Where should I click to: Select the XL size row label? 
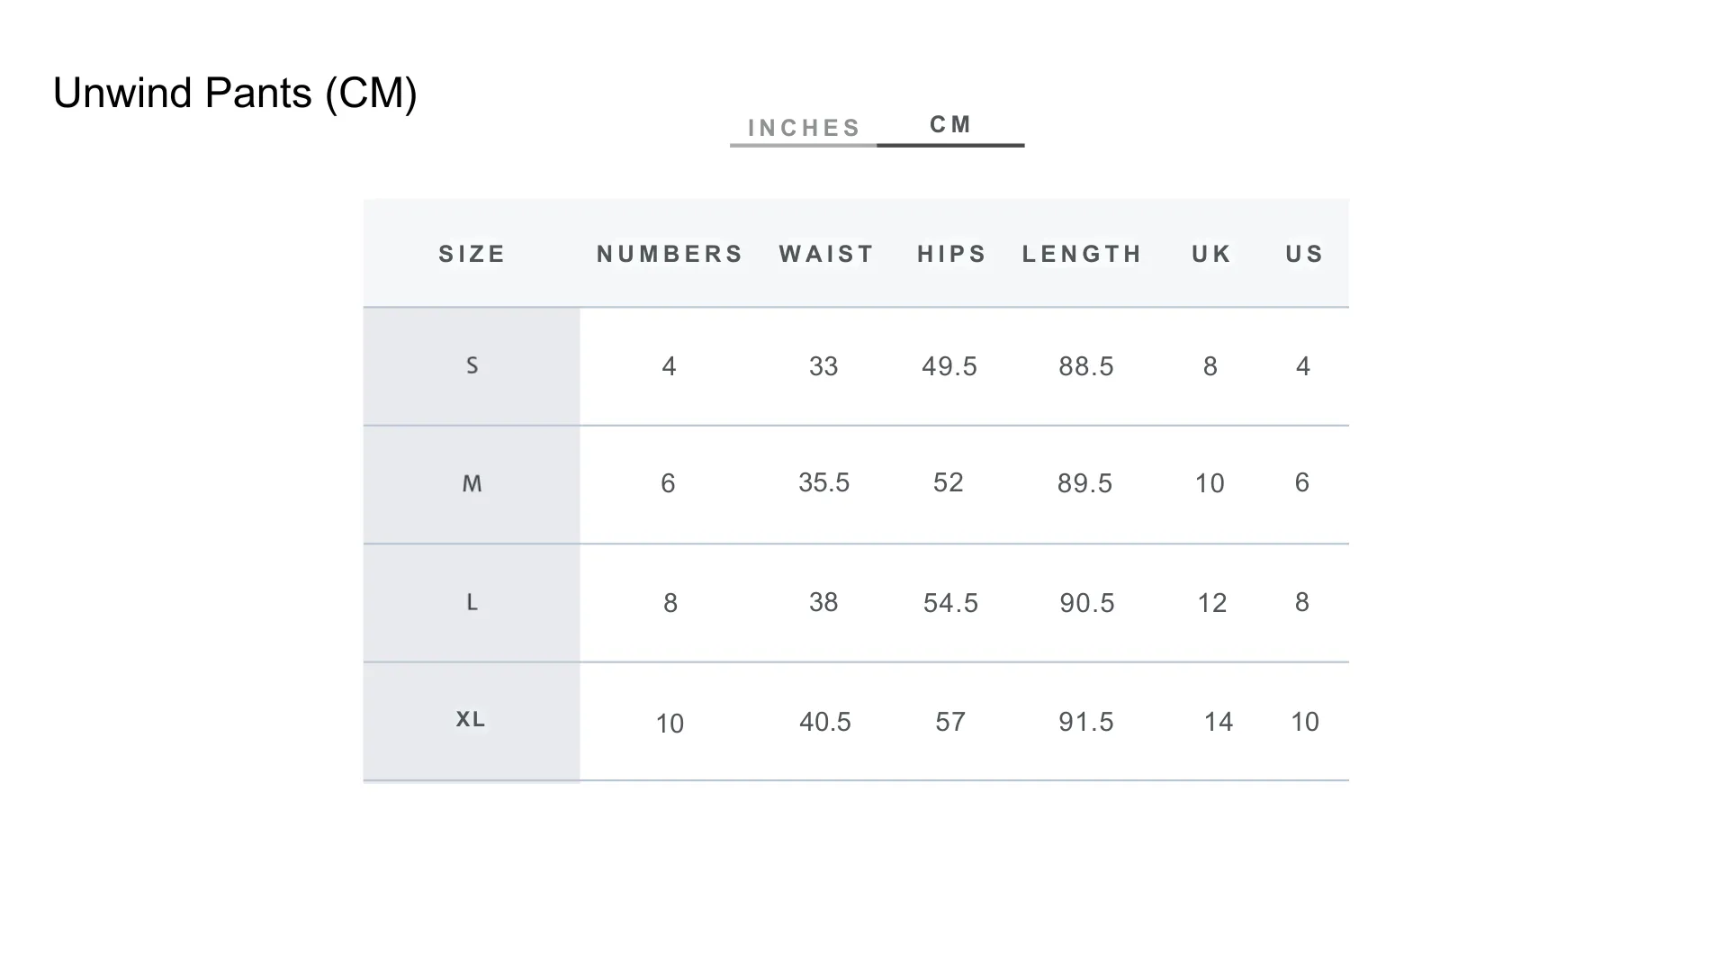pos(472,720)
